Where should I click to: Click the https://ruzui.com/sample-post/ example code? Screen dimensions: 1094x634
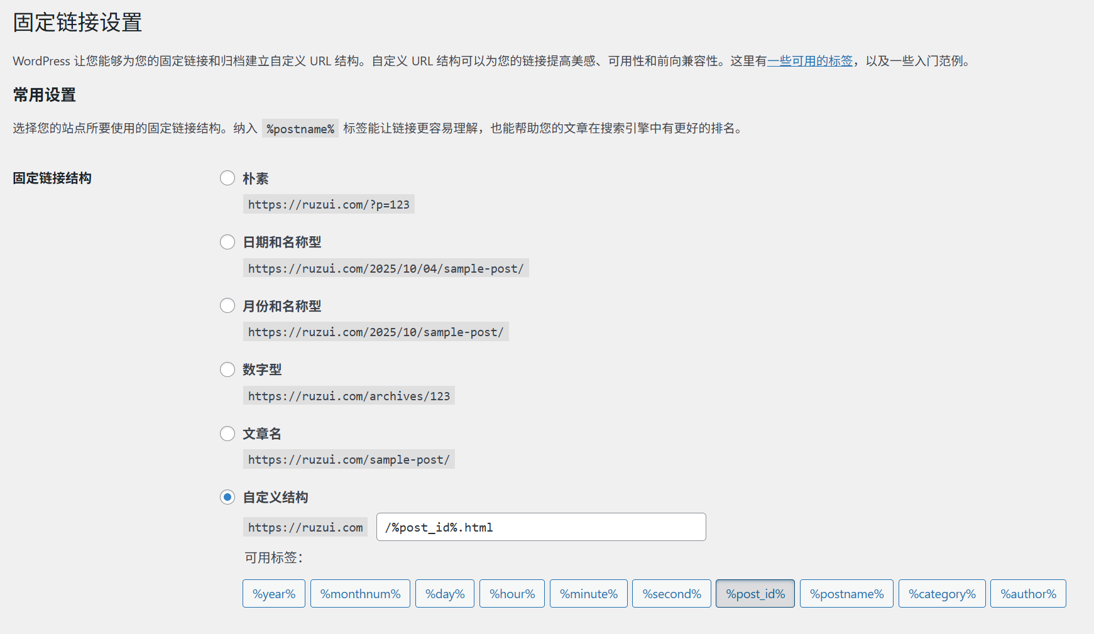coord(349,460)
